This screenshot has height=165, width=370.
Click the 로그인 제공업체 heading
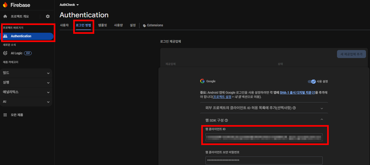pyautogui.click(x=171, y=42)
